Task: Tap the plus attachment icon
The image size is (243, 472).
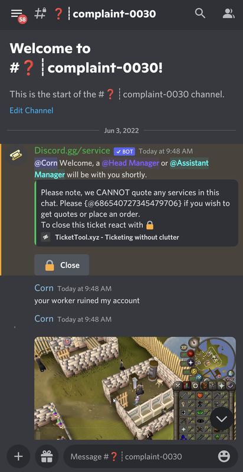Action: tap(18, 456)
